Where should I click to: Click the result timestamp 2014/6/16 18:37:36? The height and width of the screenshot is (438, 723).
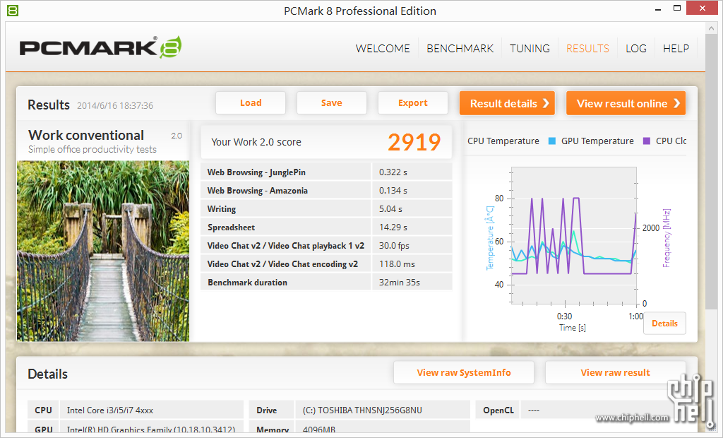click(x=115, y=106)
